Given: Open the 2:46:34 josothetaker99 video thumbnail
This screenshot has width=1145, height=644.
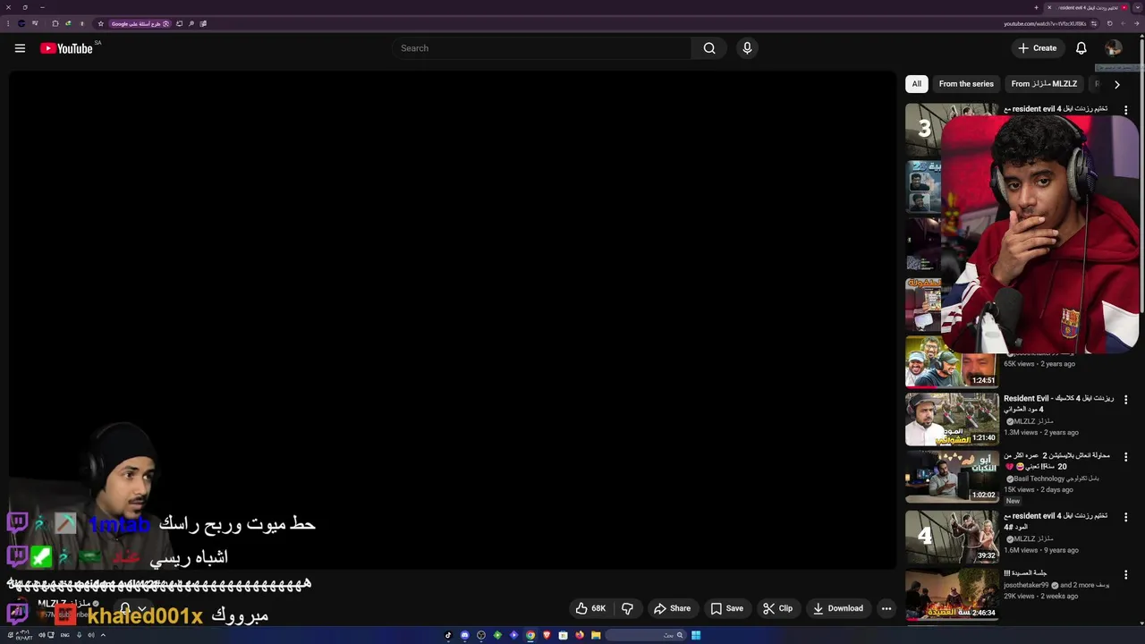Looking at the screenshot, I should (952, 594).
